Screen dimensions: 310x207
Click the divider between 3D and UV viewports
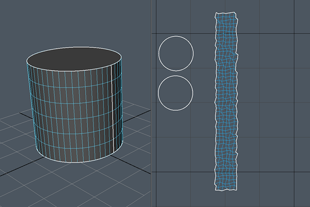click(151, 103)
